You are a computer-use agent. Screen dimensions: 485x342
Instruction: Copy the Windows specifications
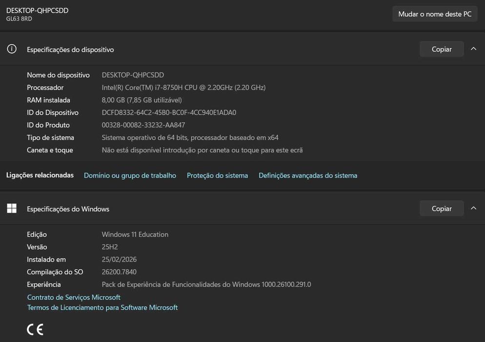point(442,209)
